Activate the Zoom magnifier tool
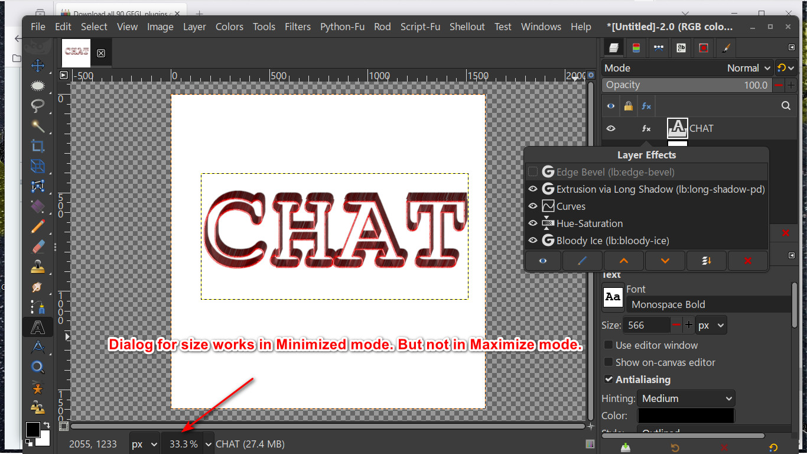Screen dimensions: 807x454 pos(38,367)
